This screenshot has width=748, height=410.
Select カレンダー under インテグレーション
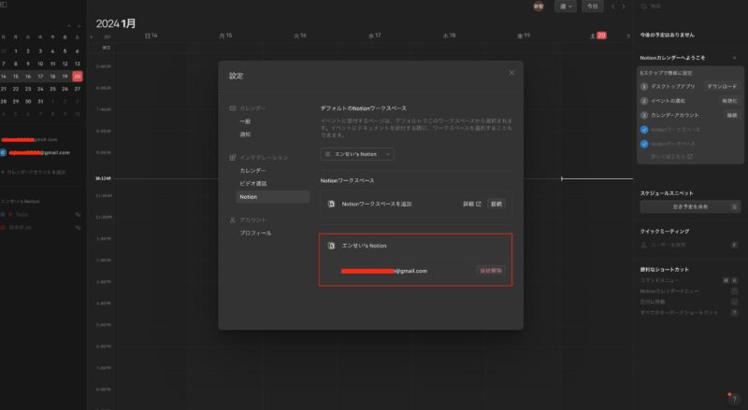(252, 170)
